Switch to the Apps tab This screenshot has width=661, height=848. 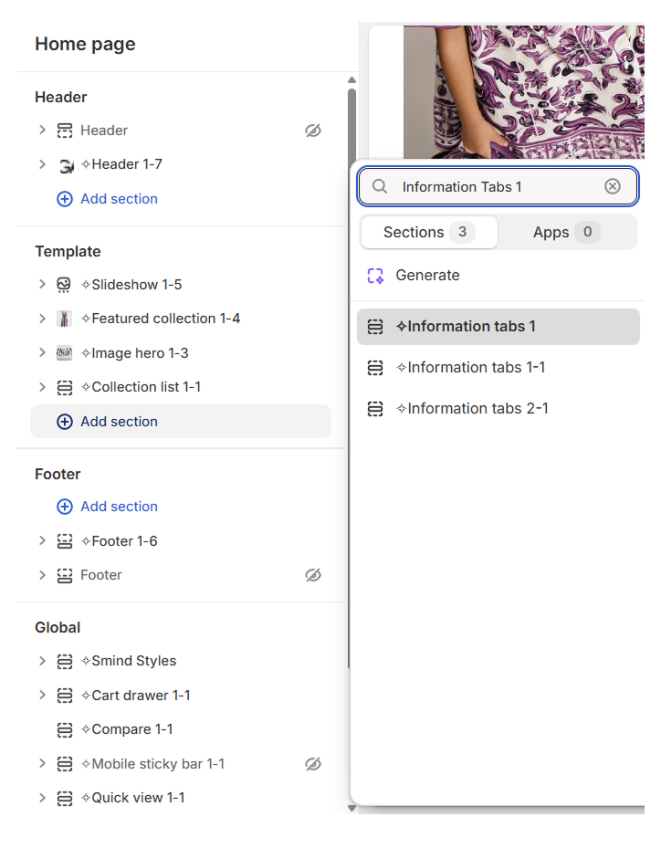(566, 233)
